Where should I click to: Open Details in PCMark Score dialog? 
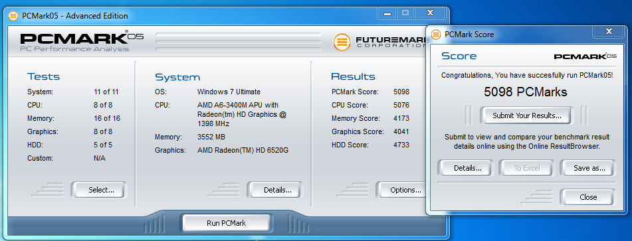465,168
